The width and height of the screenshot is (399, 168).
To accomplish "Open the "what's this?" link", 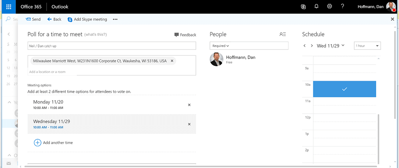I will point(95,35).
